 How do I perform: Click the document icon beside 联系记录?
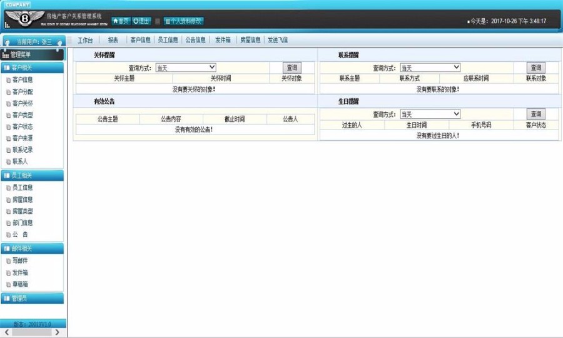8,150
